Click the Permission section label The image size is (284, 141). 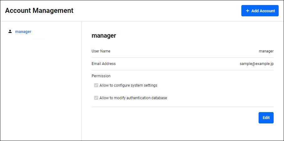[101, 76]
